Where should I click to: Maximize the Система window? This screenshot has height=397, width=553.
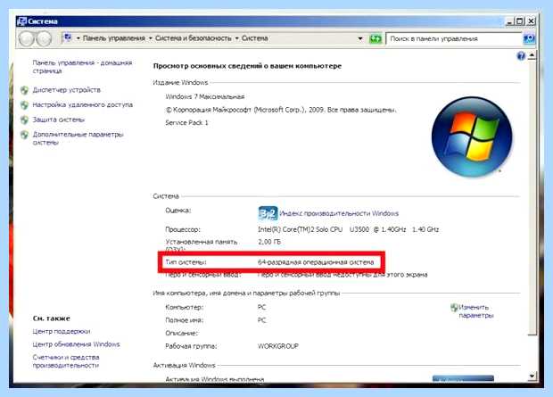tap(520, 21)
